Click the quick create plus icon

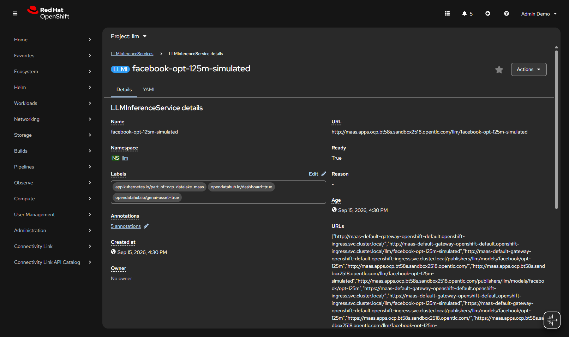pos(488,13)
